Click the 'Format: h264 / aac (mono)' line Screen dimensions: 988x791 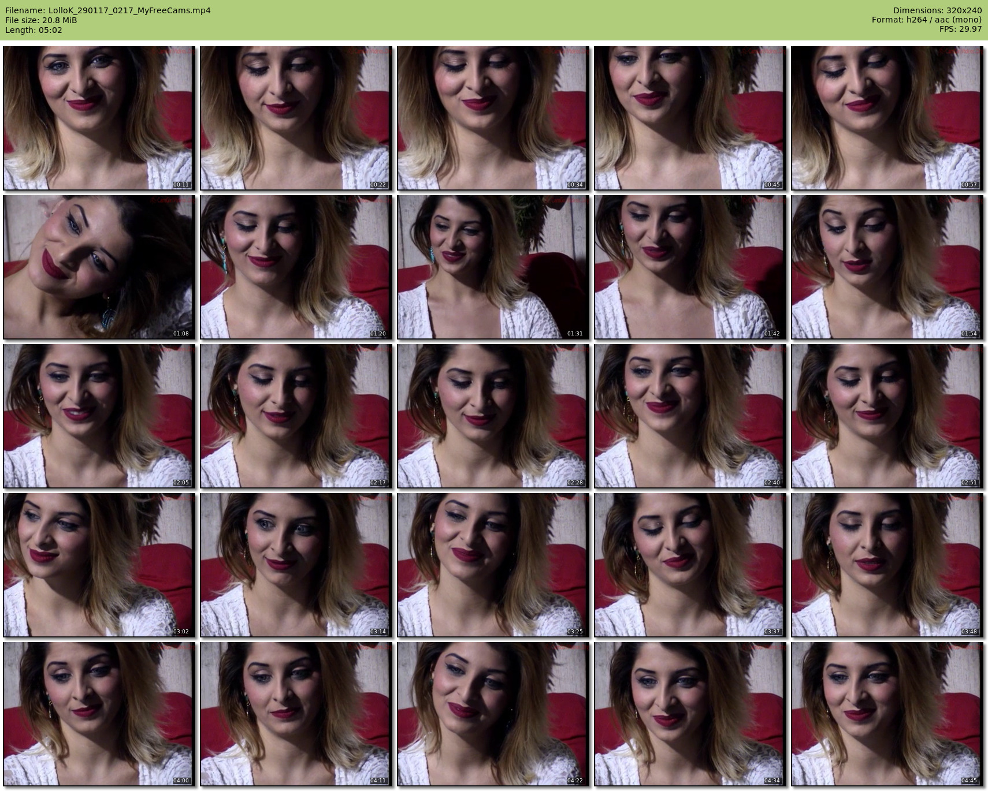[927, 20]
